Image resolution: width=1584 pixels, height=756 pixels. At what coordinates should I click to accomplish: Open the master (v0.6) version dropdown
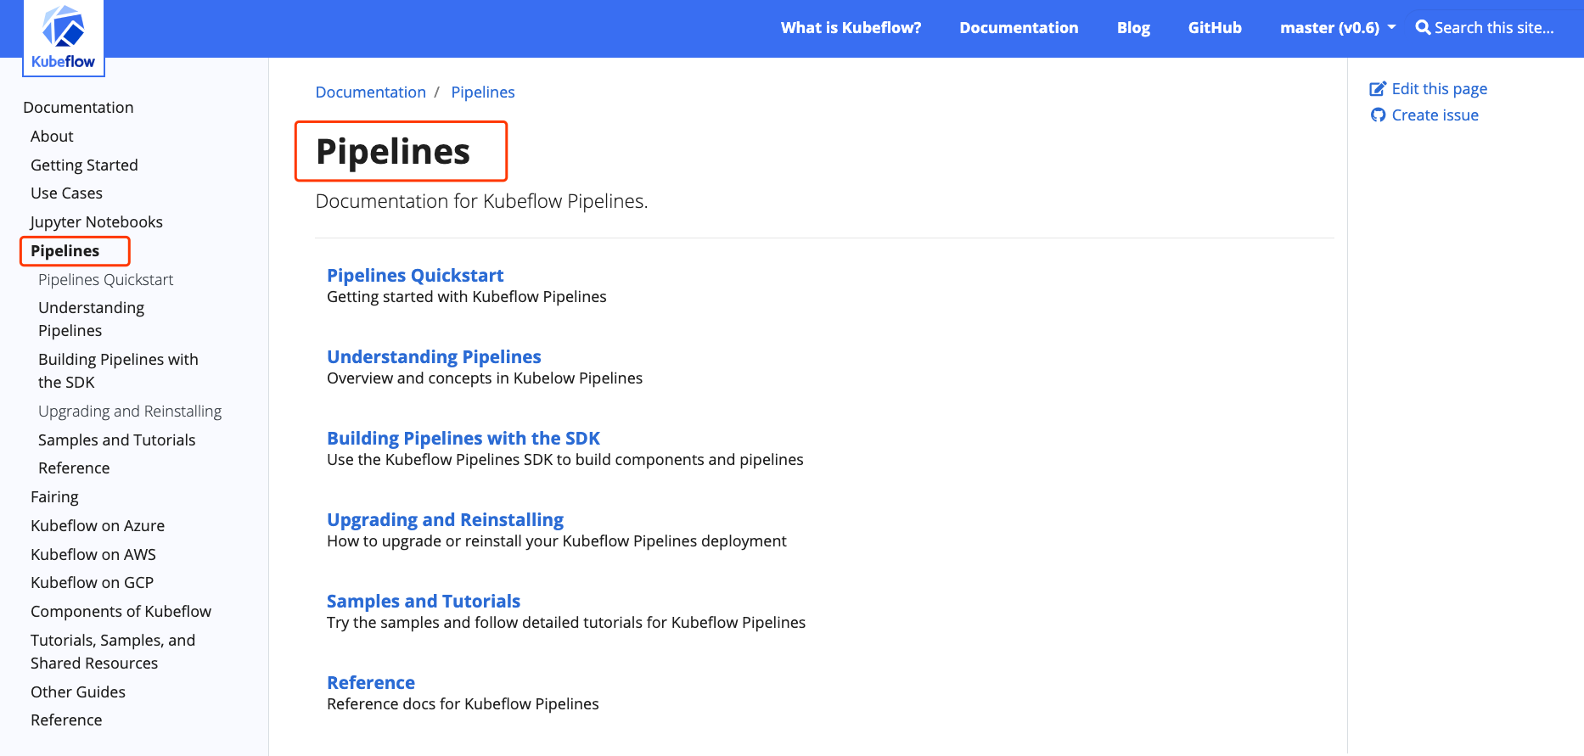(x=1337, y=27)
